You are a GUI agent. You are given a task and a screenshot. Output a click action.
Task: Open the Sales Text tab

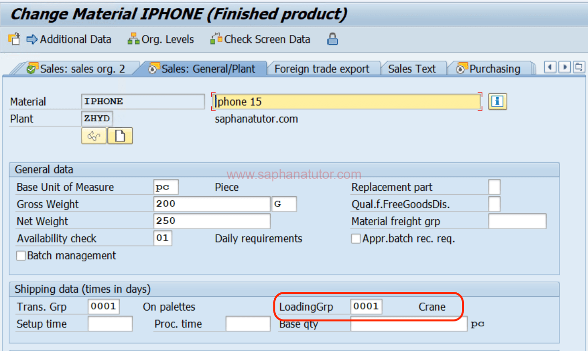point(412,69)
